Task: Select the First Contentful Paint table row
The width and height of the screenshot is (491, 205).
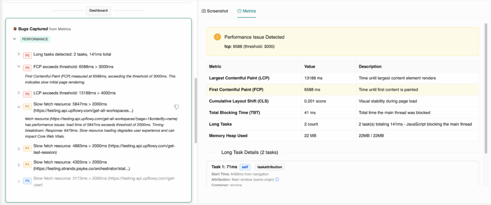Action: pyautogui.click(x=342, y=89)
